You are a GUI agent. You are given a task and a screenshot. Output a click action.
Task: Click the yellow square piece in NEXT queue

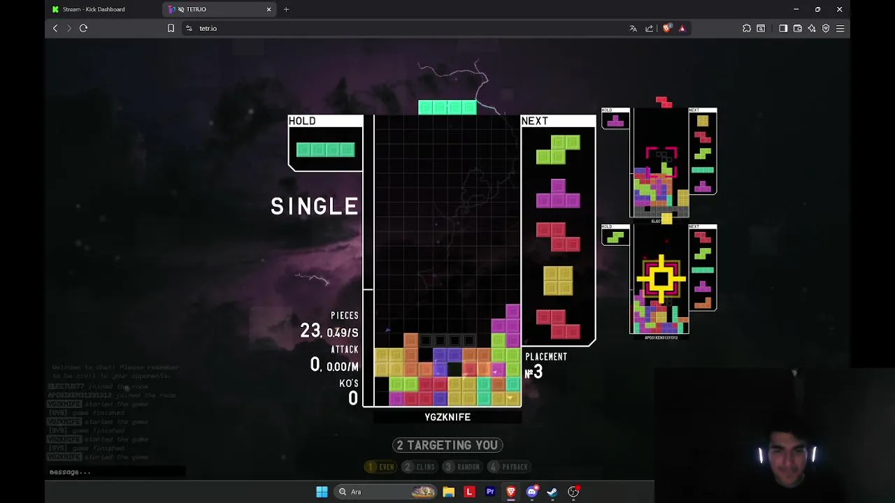click(558, 281)
